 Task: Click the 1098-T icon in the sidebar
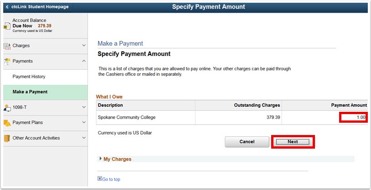coord(7,107)
